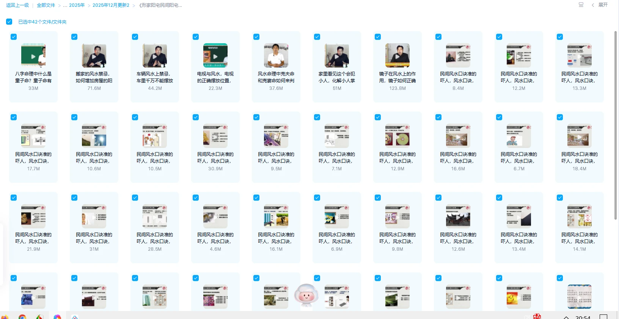Open the 2025年12月更新2 breadcrumb folder
This screenshot has height=319, width=619.
click(x=111, y=5)
